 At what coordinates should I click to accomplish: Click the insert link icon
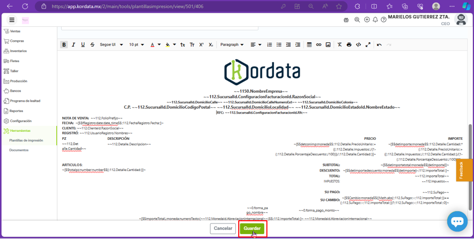tap(319, 45)
